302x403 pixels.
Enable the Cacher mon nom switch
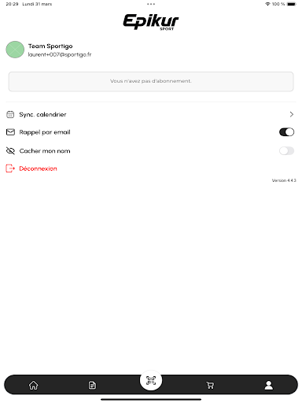click(x=286, y=151)
